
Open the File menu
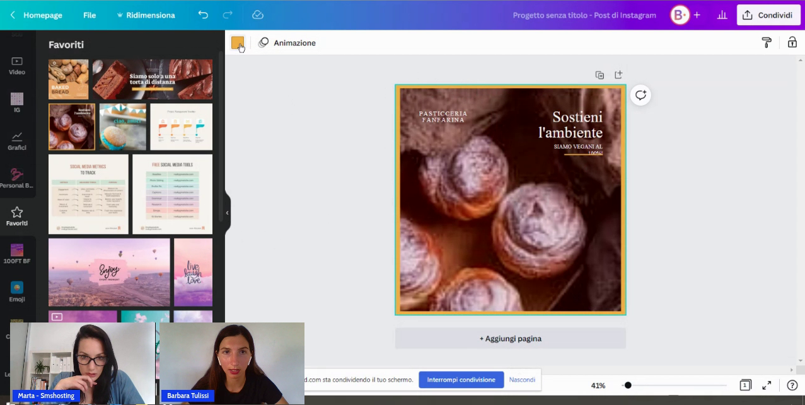90,15
